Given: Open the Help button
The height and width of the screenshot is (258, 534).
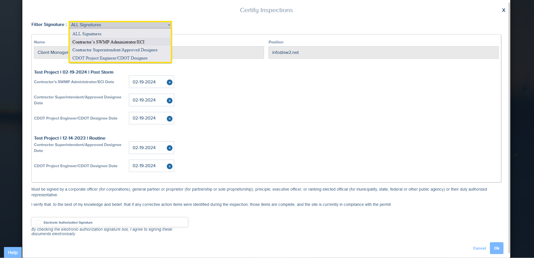Looking at the screenshot, I should [x=13, y=252].
